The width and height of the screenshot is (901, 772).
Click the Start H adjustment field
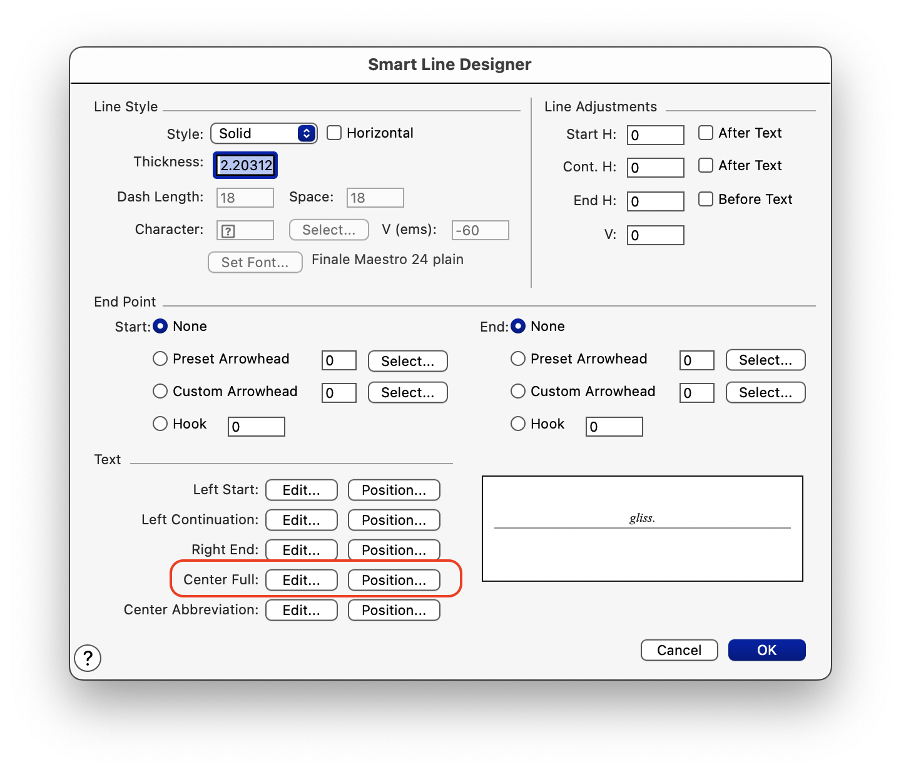[x=655, y=135]
